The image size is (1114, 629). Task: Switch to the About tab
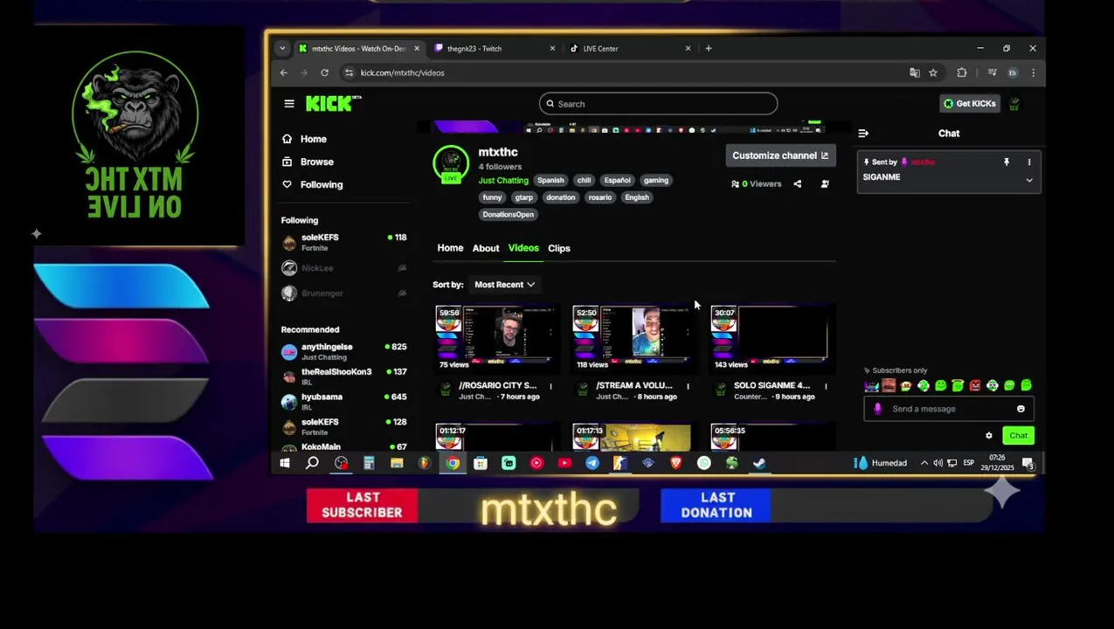(x=486, y=248)
